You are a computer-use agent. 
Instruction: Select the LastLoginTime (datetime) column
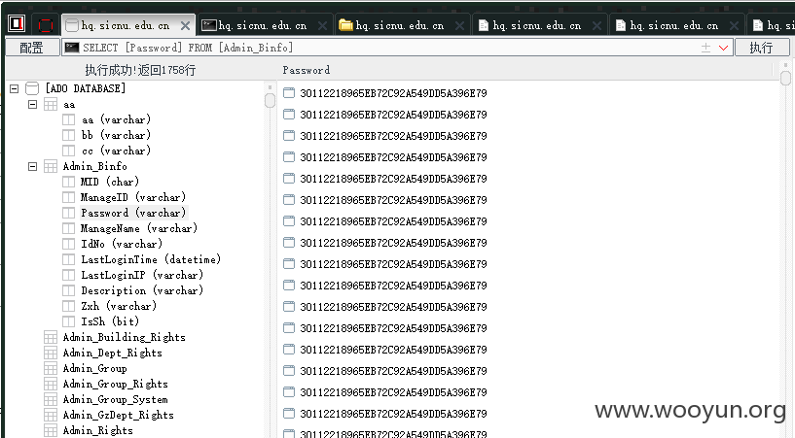151,259
